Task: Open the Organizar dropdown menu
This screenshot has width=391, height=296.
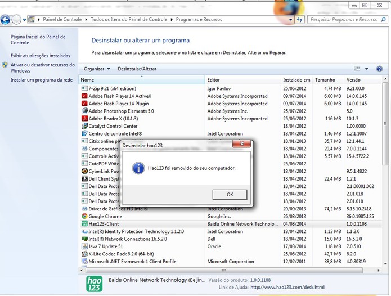Action: 97,69
